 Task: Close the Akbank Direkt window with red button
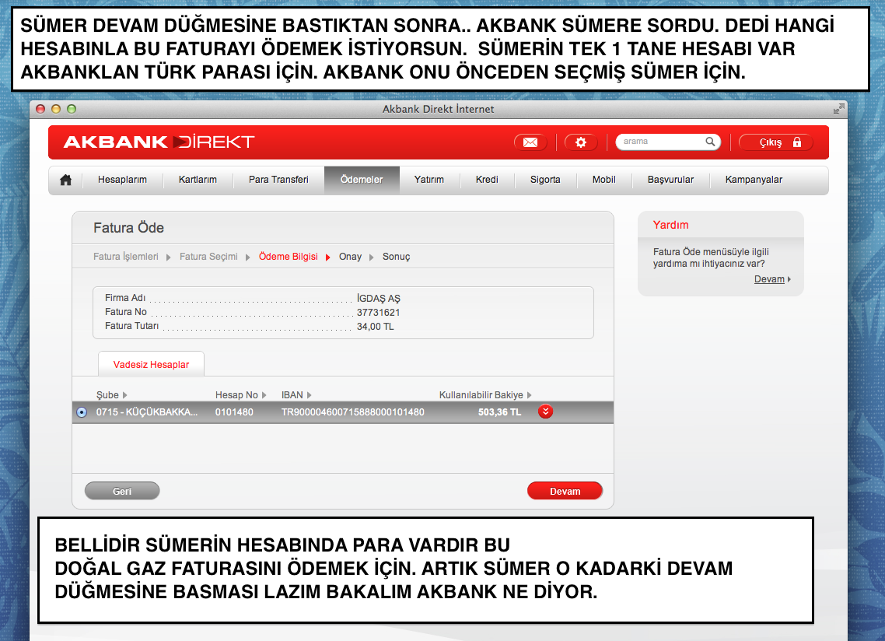40,109
